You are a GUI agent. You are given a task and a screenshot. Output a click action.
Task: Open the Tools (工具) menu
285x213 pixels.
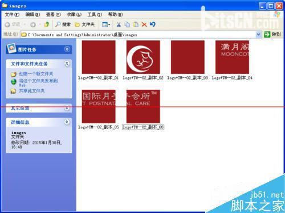point(95,14)
